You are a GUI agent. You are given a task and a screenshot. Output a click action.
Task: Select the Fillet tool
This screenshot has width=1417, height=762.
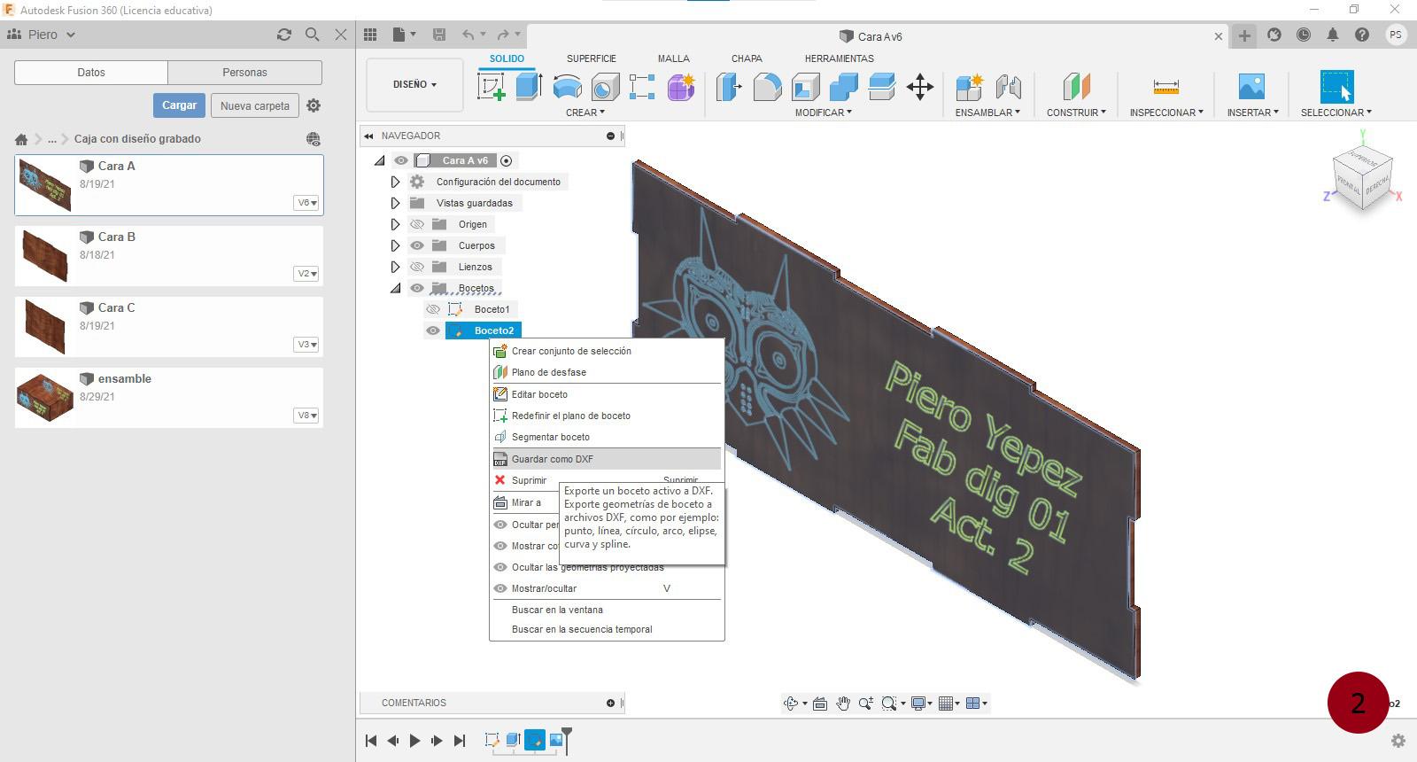pos(768,87)
